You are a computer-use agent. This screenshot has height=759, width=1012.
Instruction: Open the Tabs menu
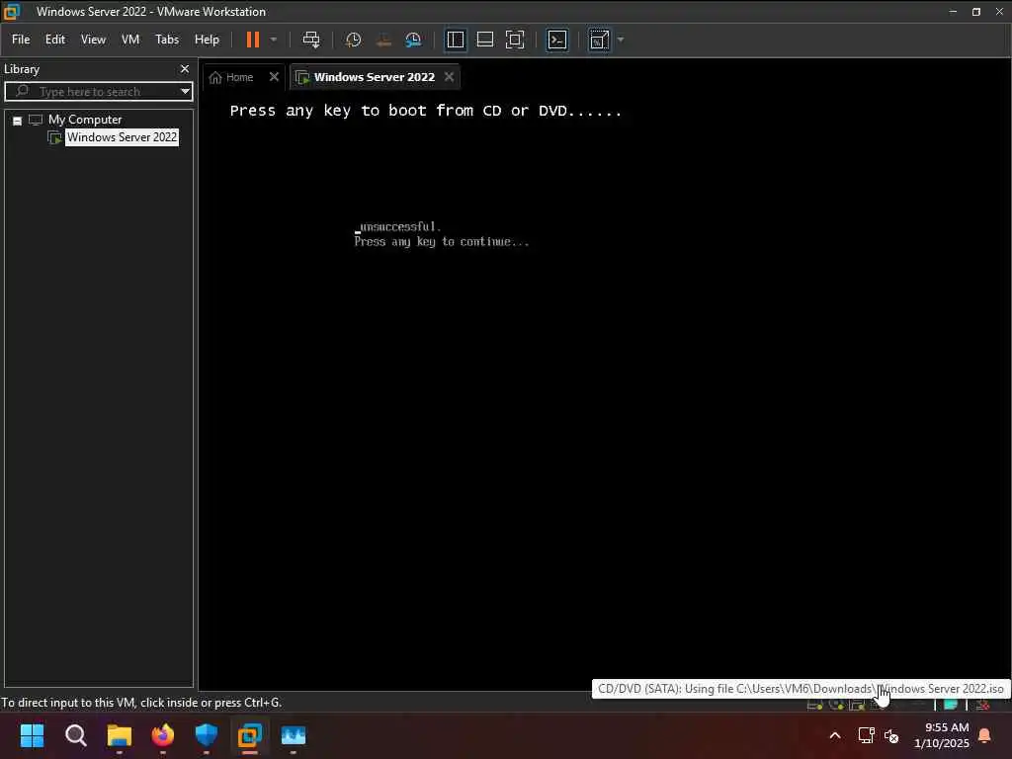(x=167, y=40)
